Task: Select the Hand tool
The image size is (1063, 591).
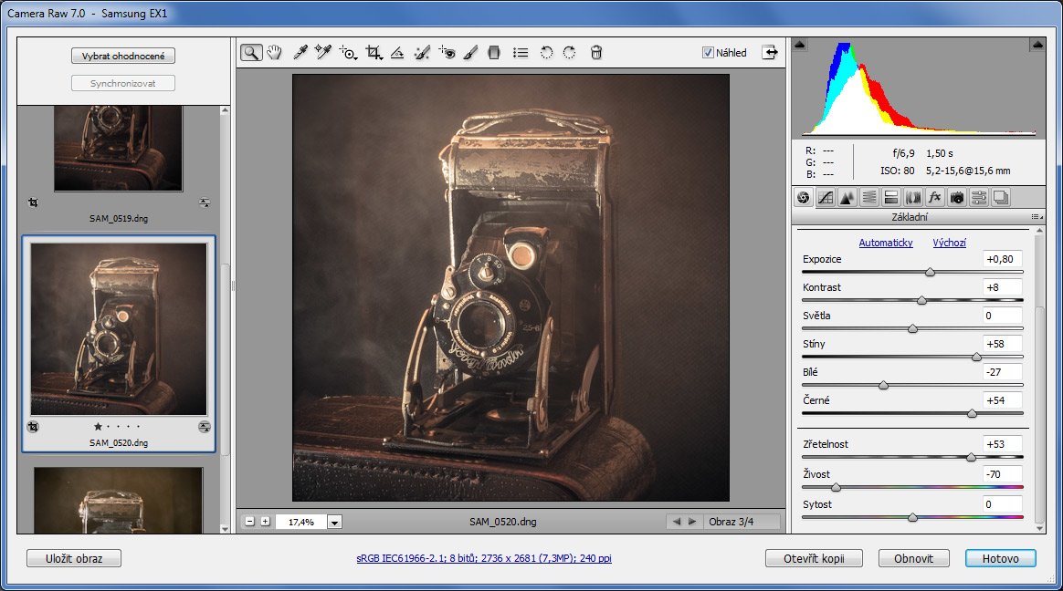Action: tap(274, 53)
